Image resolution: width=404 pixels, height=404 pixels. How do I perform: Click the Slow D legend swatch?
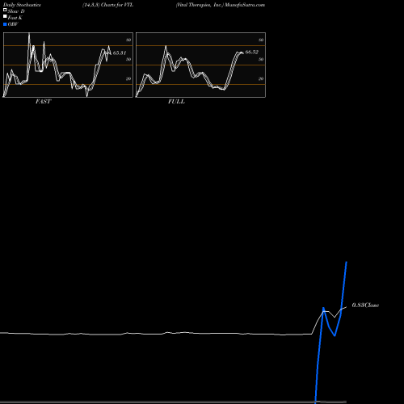5,10
